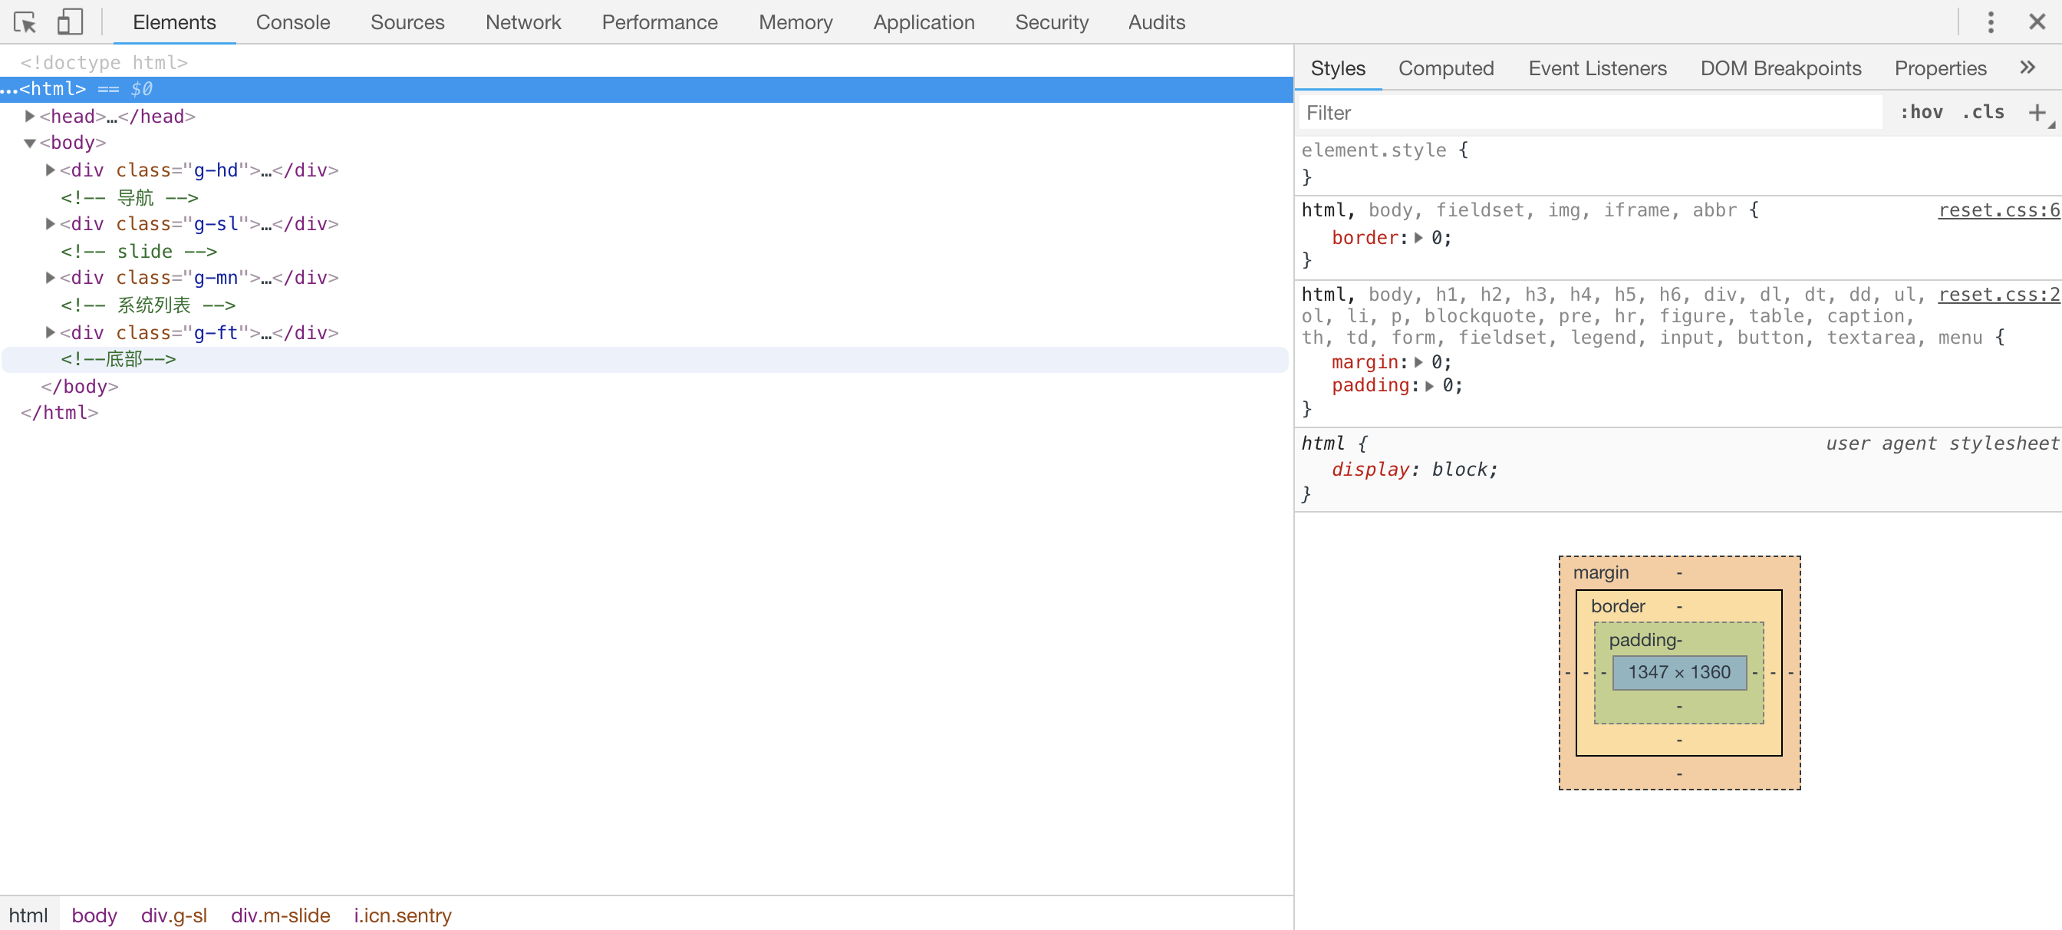The width and height of the screenshot is (2062, 930).
Task: Click the element.style rule block
Action: coord(1677,163)
